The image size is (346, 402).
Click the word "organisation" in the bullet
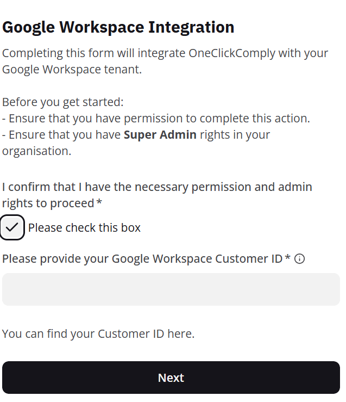coord(35,151)
